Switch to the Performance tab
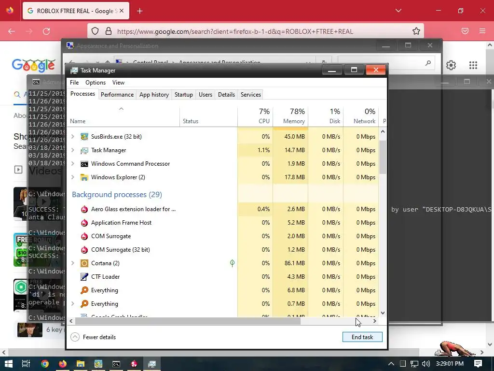The width and height of the screenshot is (494, 371). (x=117, y=95)
